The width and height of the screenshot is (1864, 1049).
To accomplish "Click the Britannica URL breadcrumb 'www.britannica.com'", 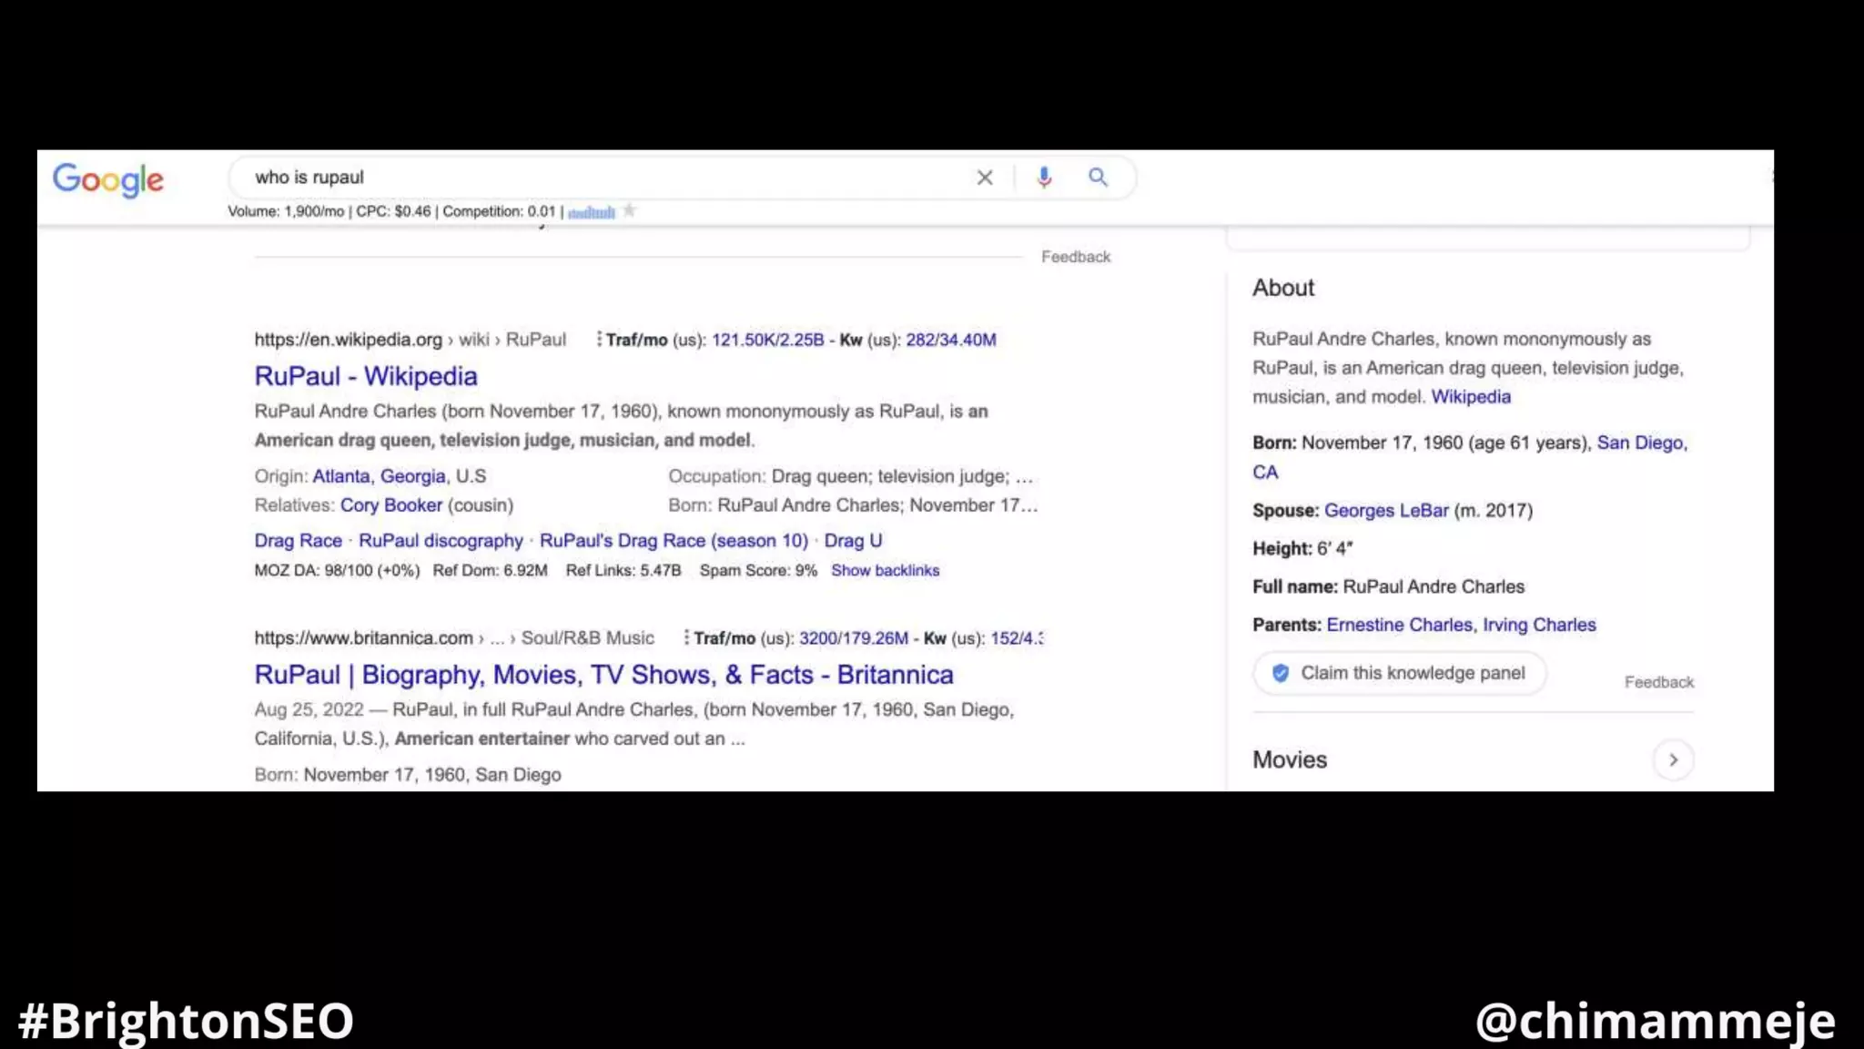I will pos(363,638).
